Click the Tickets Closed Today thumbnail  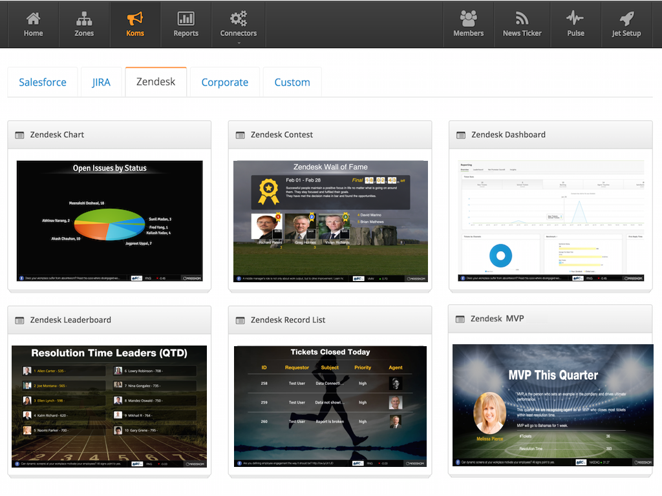[x=330, y=406]
